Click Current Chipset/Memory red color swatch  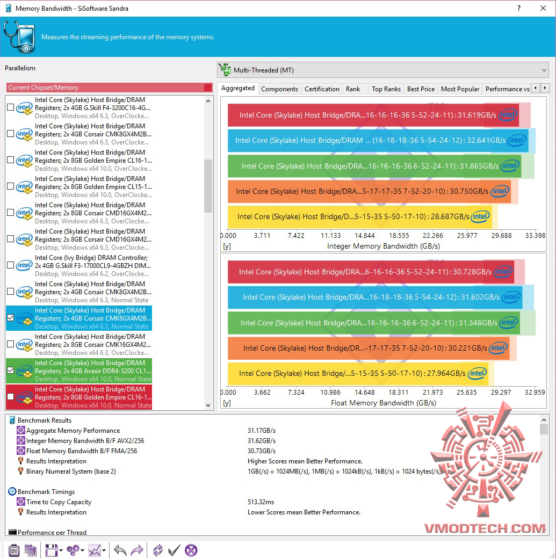click(208, 88)
